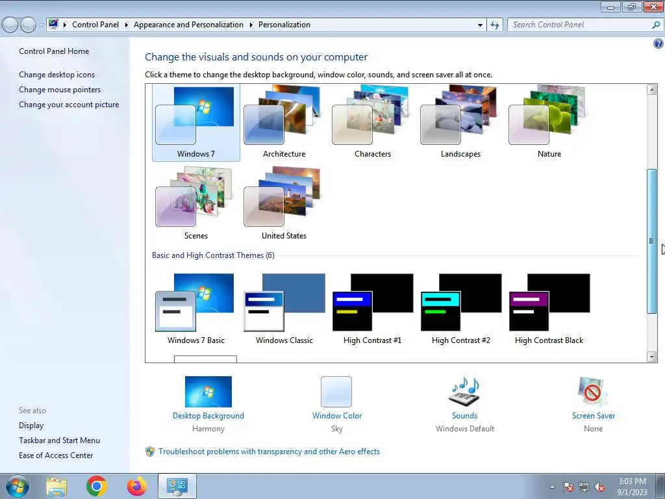Click the Control Panel icon in address bar
The height and width of the screenshot is (499, 665).
(x=53, y=24)
